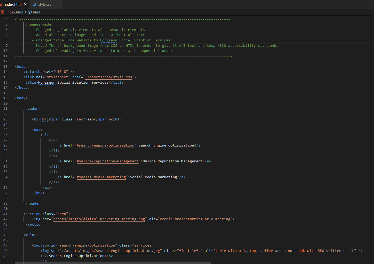374x264 pixels.
Task: Click the <header> tag on line 21
Action: (x=31, y=108)
